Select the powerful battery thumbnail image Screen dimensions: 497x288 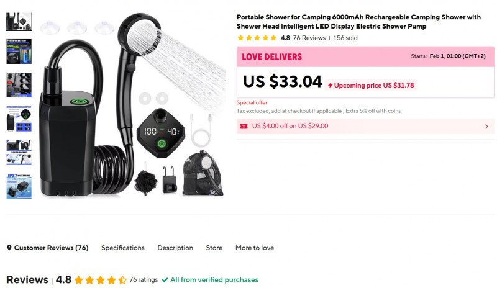(19, 52)
